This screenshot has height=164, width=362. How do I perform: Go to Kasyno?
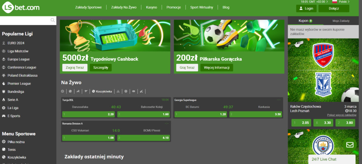(152, 7)
